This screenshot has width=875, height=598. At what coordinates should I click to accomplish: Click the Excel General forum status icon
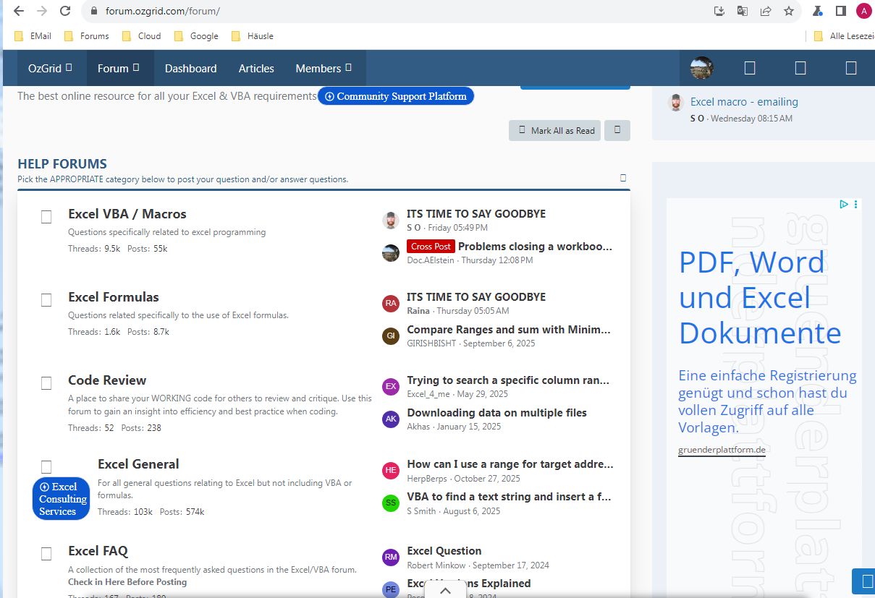pyautogui.click(x=46, y=467)
